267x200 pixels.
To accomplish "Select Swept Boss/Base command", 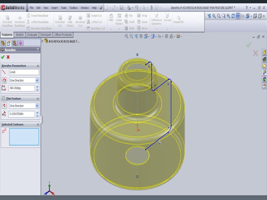I will point(38,16).
